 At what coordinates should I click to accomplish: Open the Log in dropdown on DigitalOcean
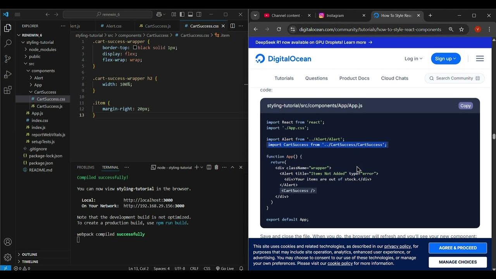413,59
